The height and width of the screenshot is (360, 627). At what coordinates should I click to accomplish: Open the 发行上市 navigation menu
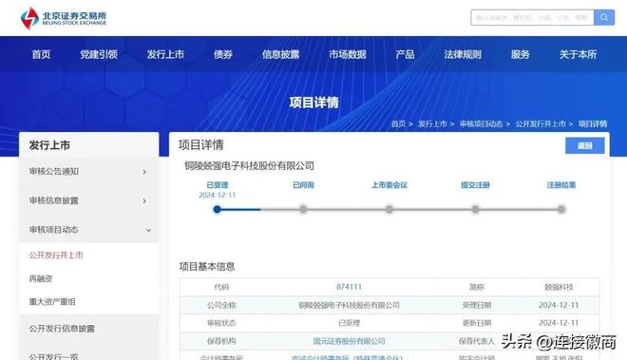tap(165, 54)
